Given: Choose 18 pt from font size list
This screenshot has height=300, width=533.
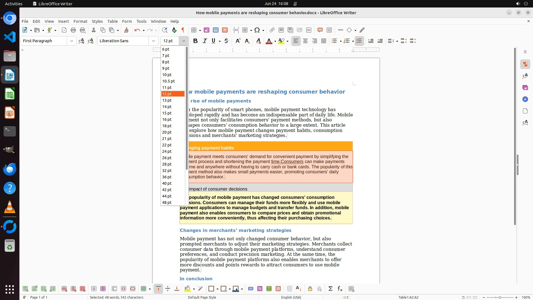Looking at the screenshot, I should coord(167,126).
